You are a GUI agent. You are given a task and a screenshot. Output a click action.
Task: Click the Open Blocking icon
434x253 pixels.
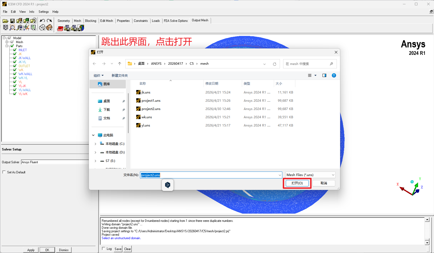pyautogui.click(x=33, y=21)
